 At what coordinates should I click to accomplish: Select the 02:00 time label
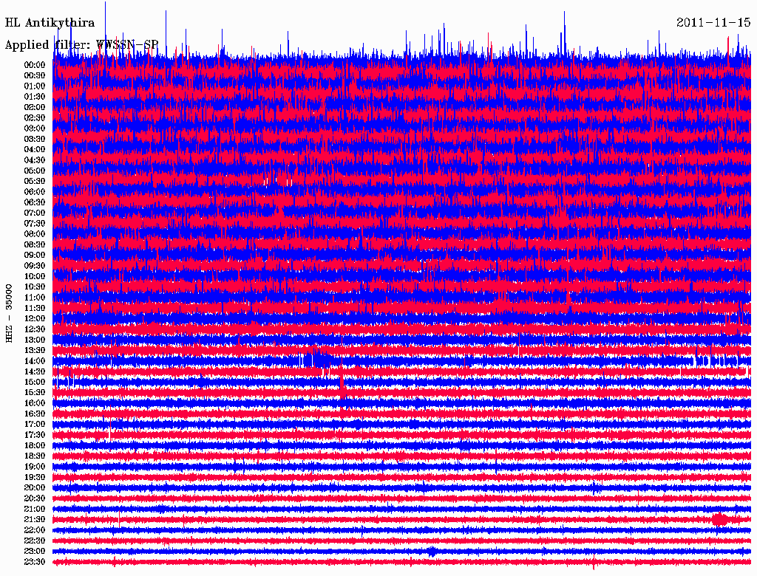coord(35,107)
